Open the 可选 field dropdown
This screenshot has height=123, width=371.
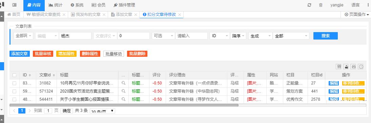coord(163,36)
